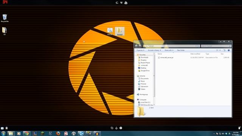Open the padlock application in taskbar
This screenshot has height=136, width=242.
(97, 133)
